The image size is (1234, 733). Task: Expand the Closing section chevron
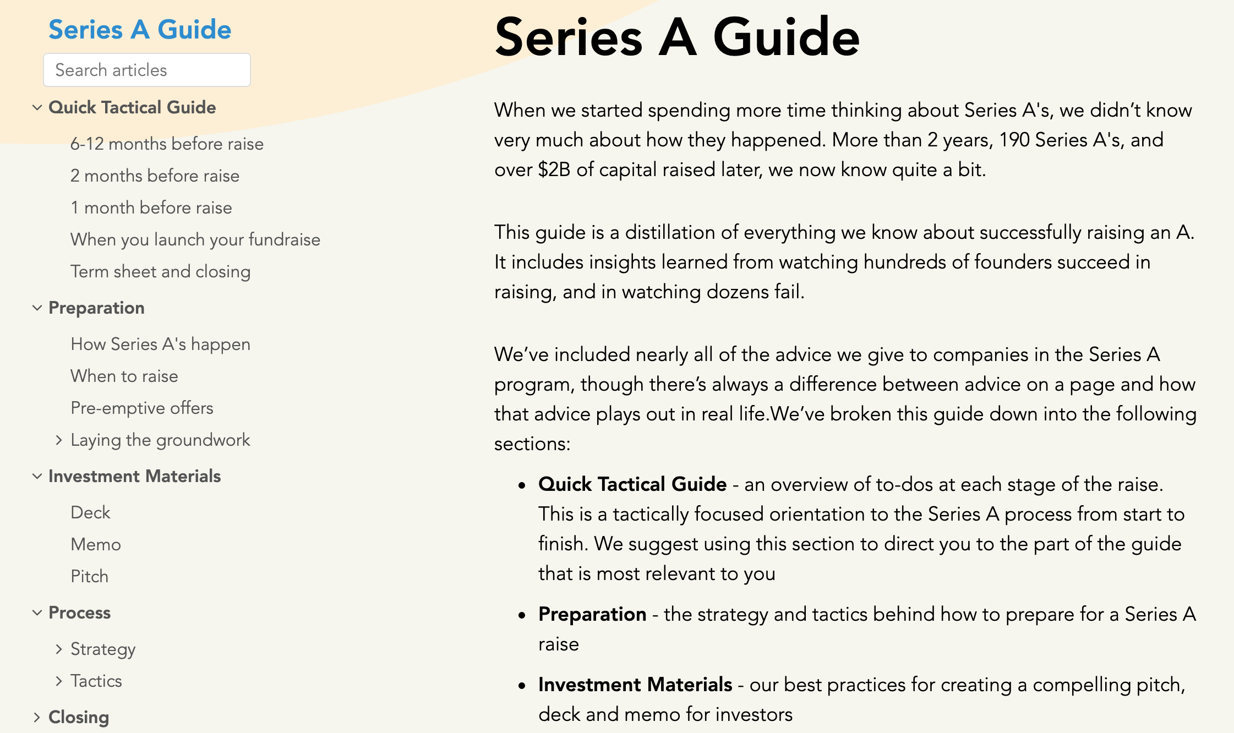pos(37,718)
